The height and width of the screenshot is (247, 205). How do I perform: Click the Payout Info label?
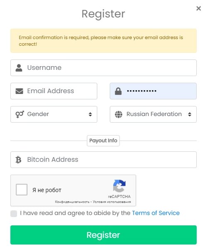(103, 141)
